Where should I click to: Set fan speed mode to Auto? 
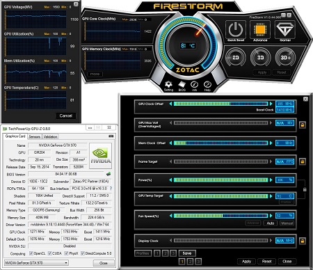pos(271,223)
